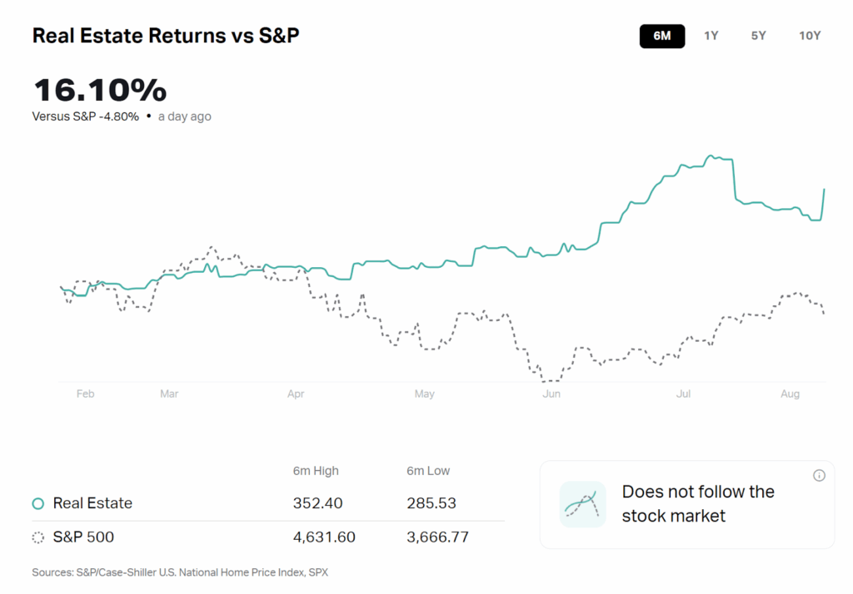The width and height of the screenshot is (853, 594).
Task: Click the Apr label on the chart axis
Action: [297, 394]
